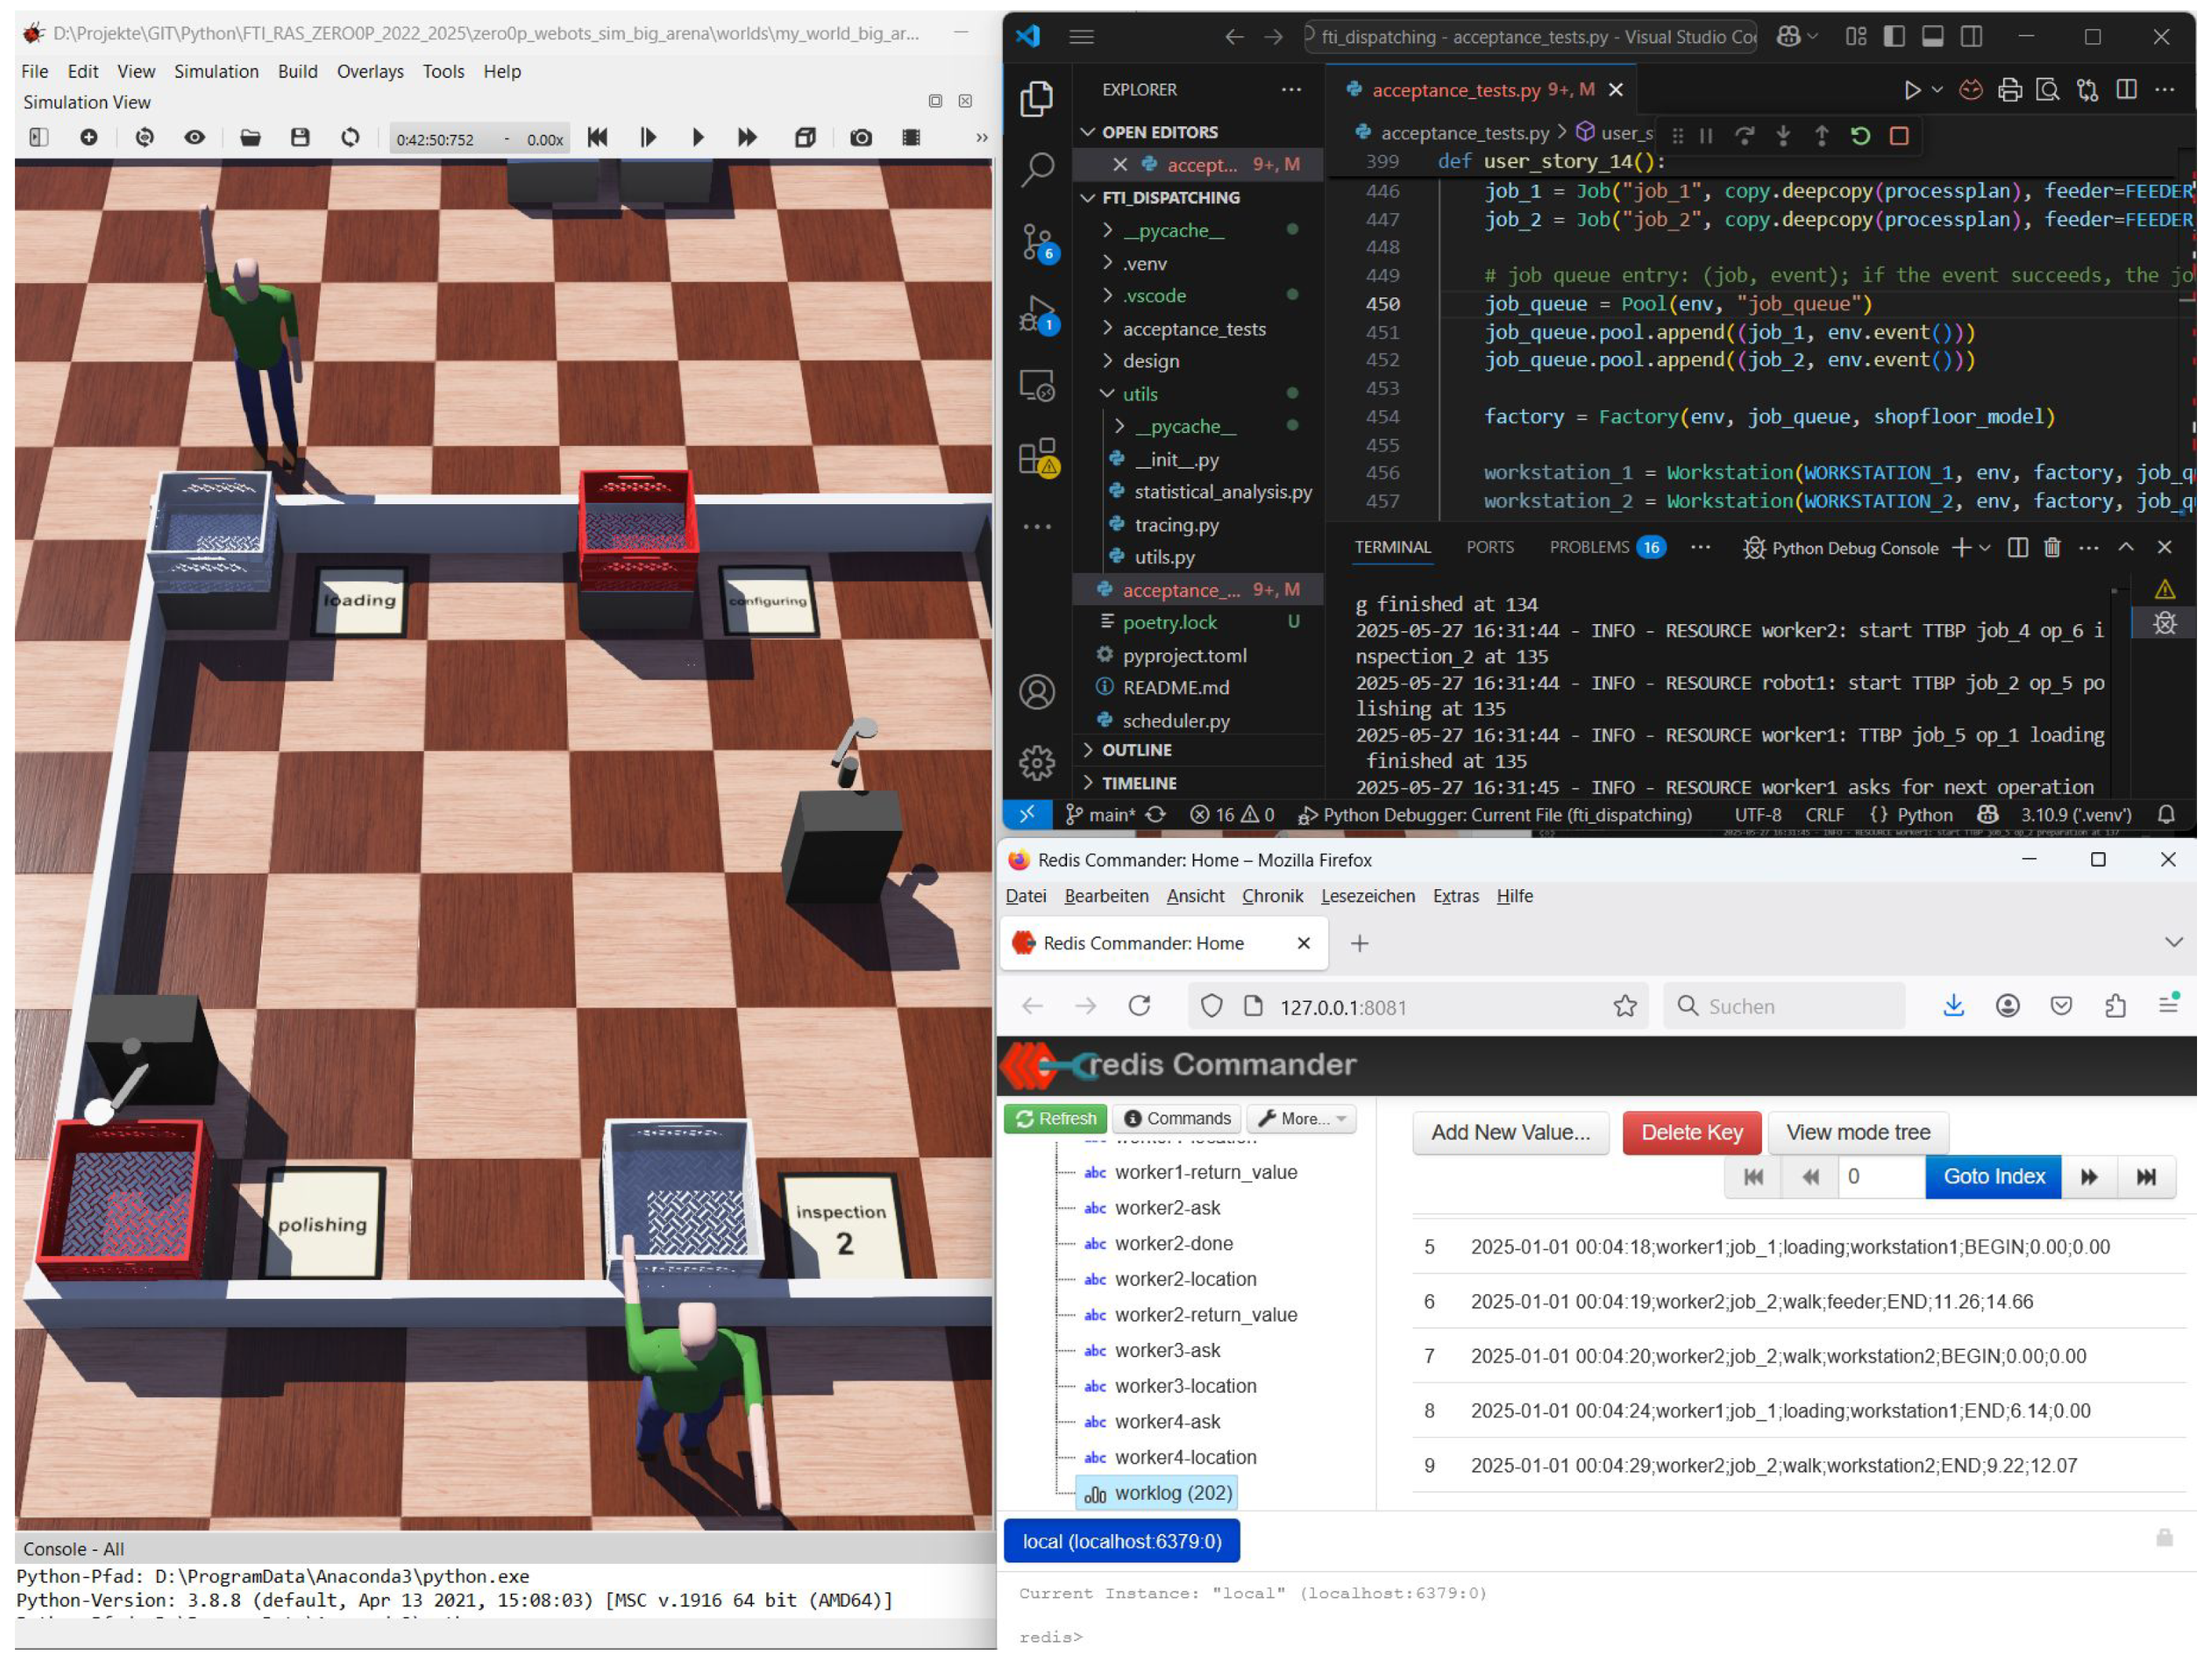The image size is (2212, 1664).
Task: Click the debug Restart green arrow
Action: tap(1860, 136)
